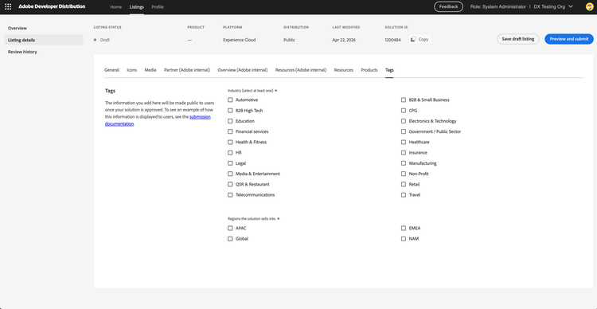Tick the HR industry checkbox
The image size is (597, 309).
coord(230,153)
